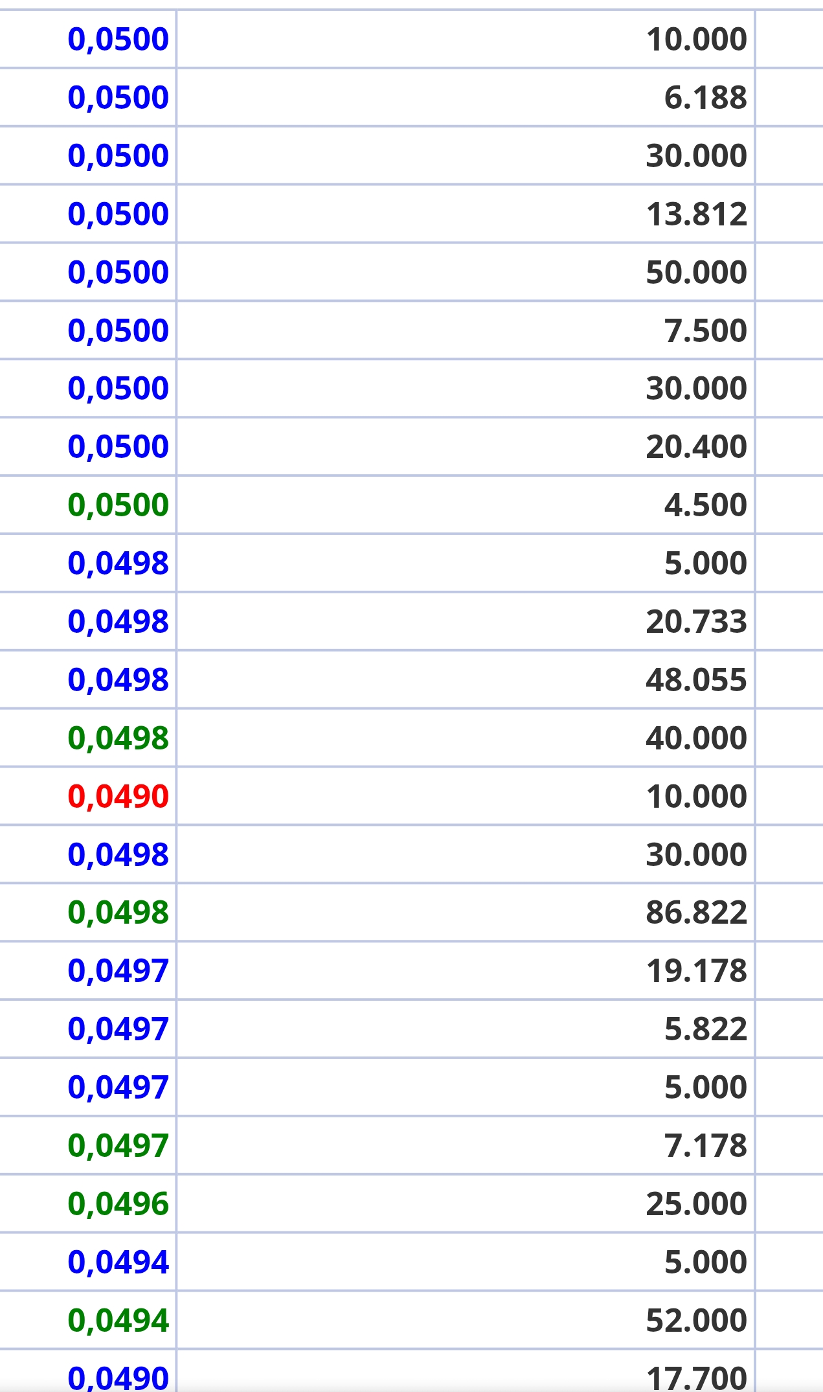Select the volume 19.178

click(696, 971)
